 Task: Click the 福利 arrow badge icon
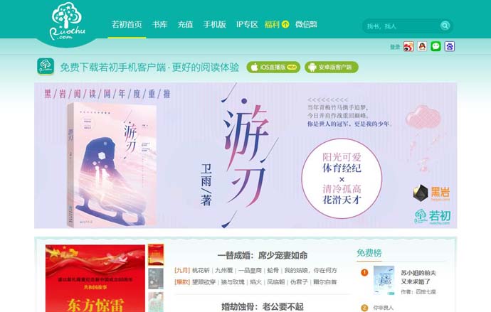285,24
